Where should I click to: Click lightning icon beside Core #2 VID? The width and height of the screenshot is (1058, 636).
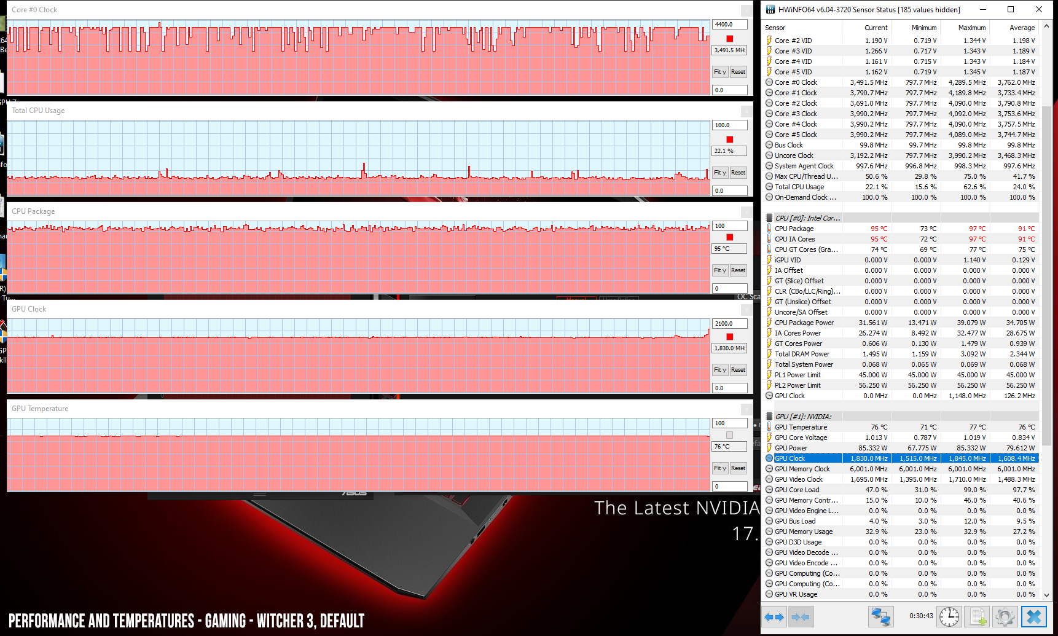(x=769, y=41)
